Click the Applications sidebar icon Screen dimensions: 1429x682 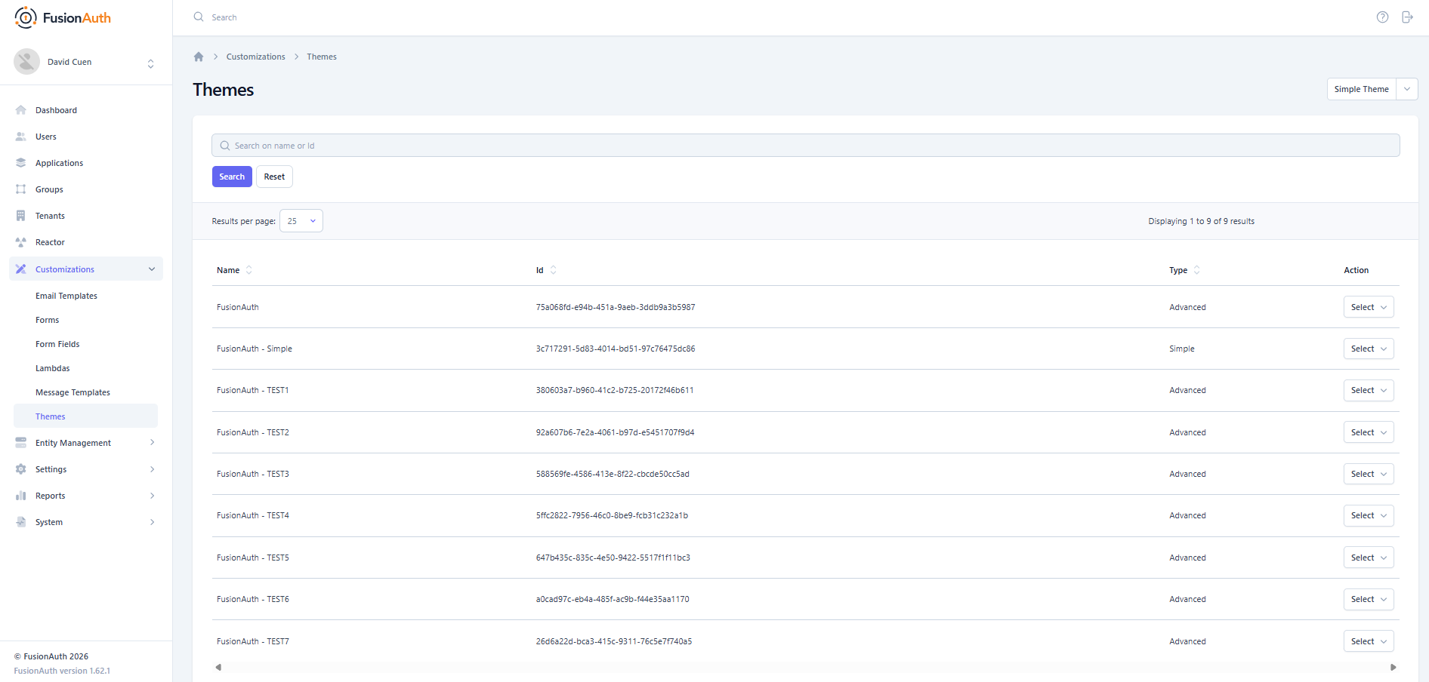(21, 163)
